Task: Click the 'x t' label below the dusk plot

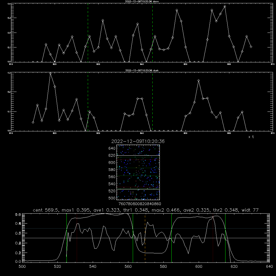Action: point(251,137)
